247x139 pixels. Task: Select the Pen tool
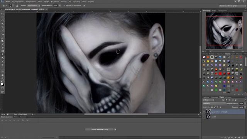(3, 61)
